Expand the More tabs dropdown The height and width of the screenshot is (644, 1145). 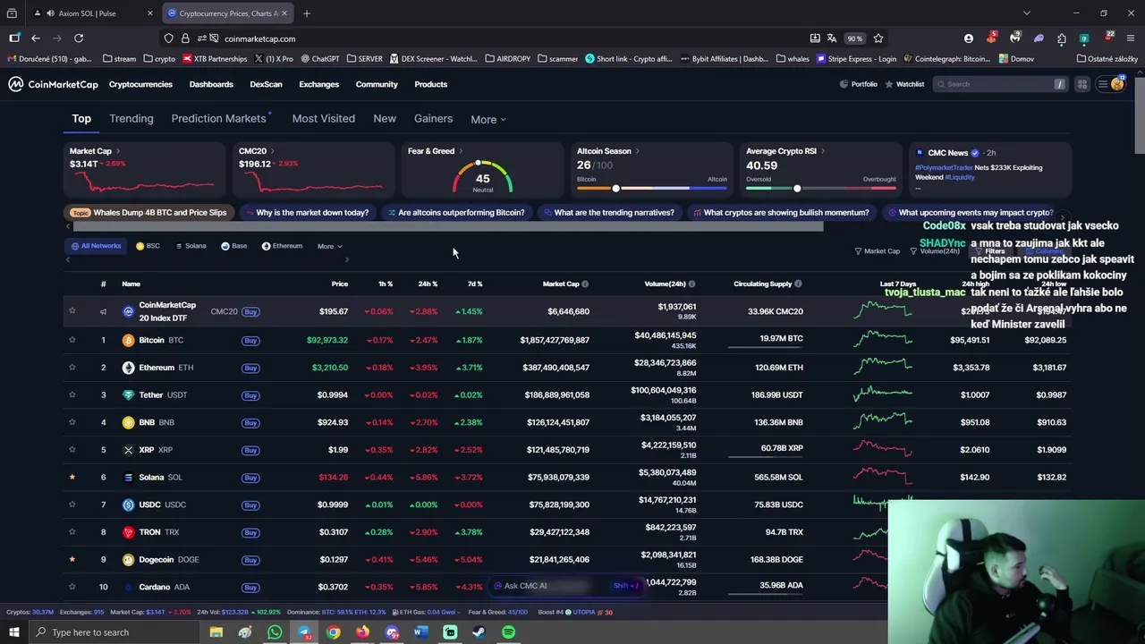click(x=488, y=119)
